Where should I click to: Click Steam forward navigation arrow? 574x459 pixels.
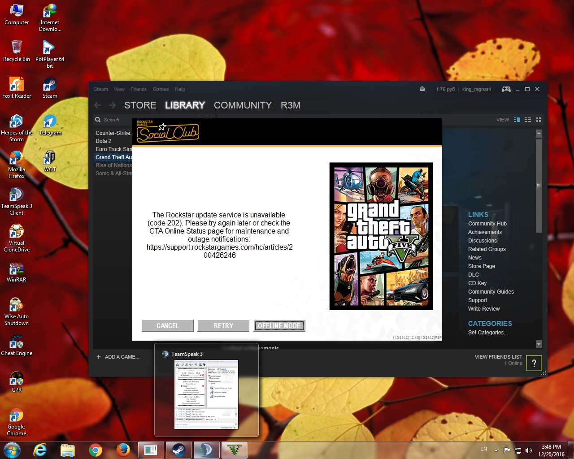tap(112, 105)
